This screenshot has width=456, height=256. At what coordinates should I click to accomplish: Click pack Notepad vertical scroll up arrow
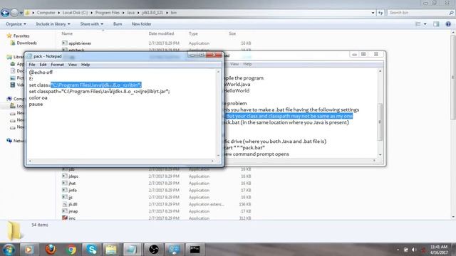pos(218,72)
